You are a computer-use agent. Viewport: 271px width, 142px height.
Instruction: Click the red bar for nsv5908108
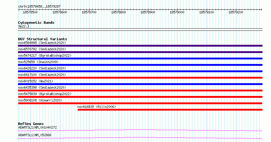tap(140, 103)
